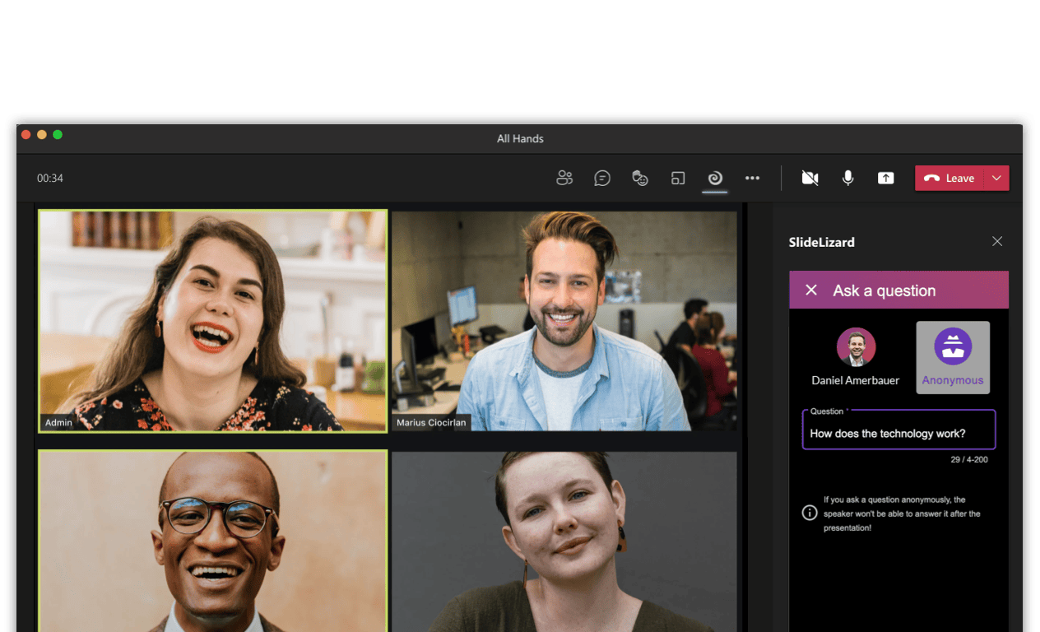Viewport: 1040px width, 632px height.
Task: Open more actions ellipsis menu
Action: (x=752, y=178)
